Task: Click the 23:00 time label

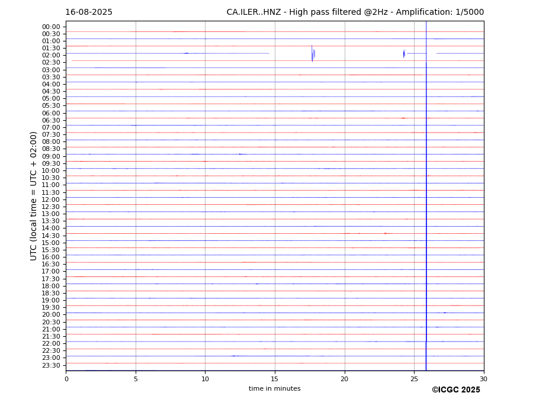Action: (x=51, y=358)
